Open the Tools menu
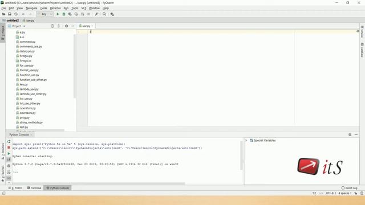 click(75, 8)
